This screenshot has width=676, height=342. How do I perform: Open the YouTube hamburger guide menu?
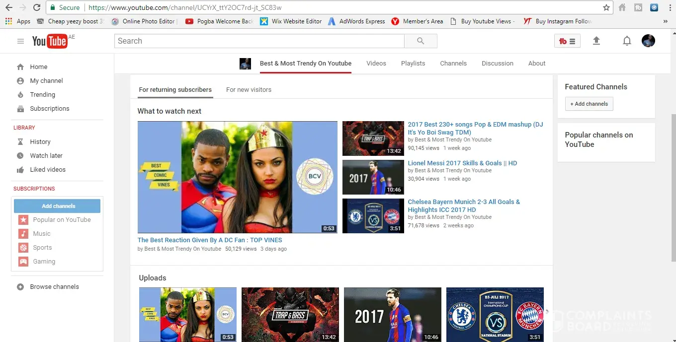(x=20, y=41)
